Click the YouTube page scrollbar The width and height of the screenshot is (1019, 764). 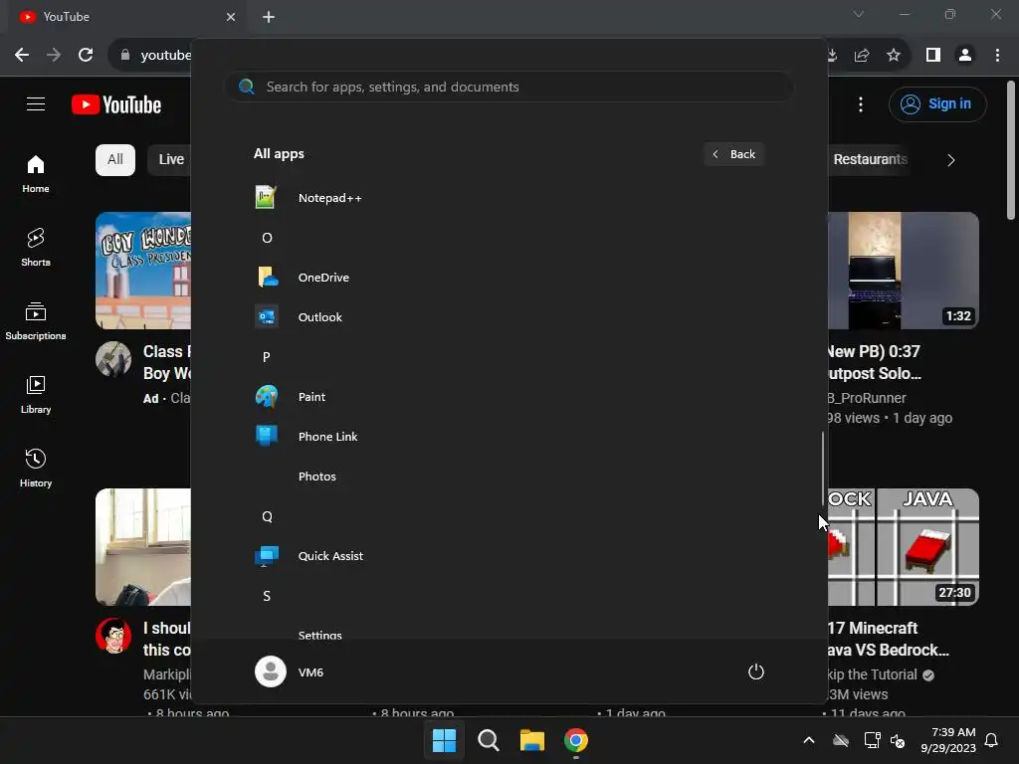1010,151
